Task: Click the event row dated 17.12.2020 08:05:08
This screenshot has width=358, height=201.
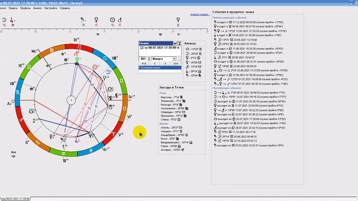Action: click(248, 22)
